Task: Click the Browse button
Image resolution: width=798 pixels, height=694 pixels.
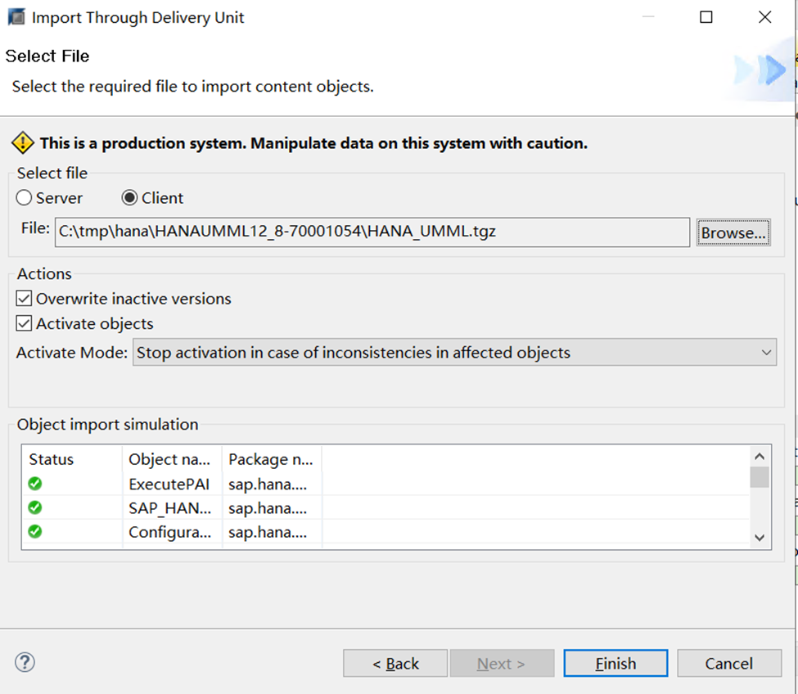Action: [733, 232]
